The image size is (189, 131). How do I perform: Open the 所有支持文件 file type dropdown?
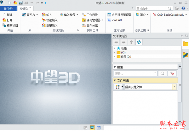[x=174, y=87]
